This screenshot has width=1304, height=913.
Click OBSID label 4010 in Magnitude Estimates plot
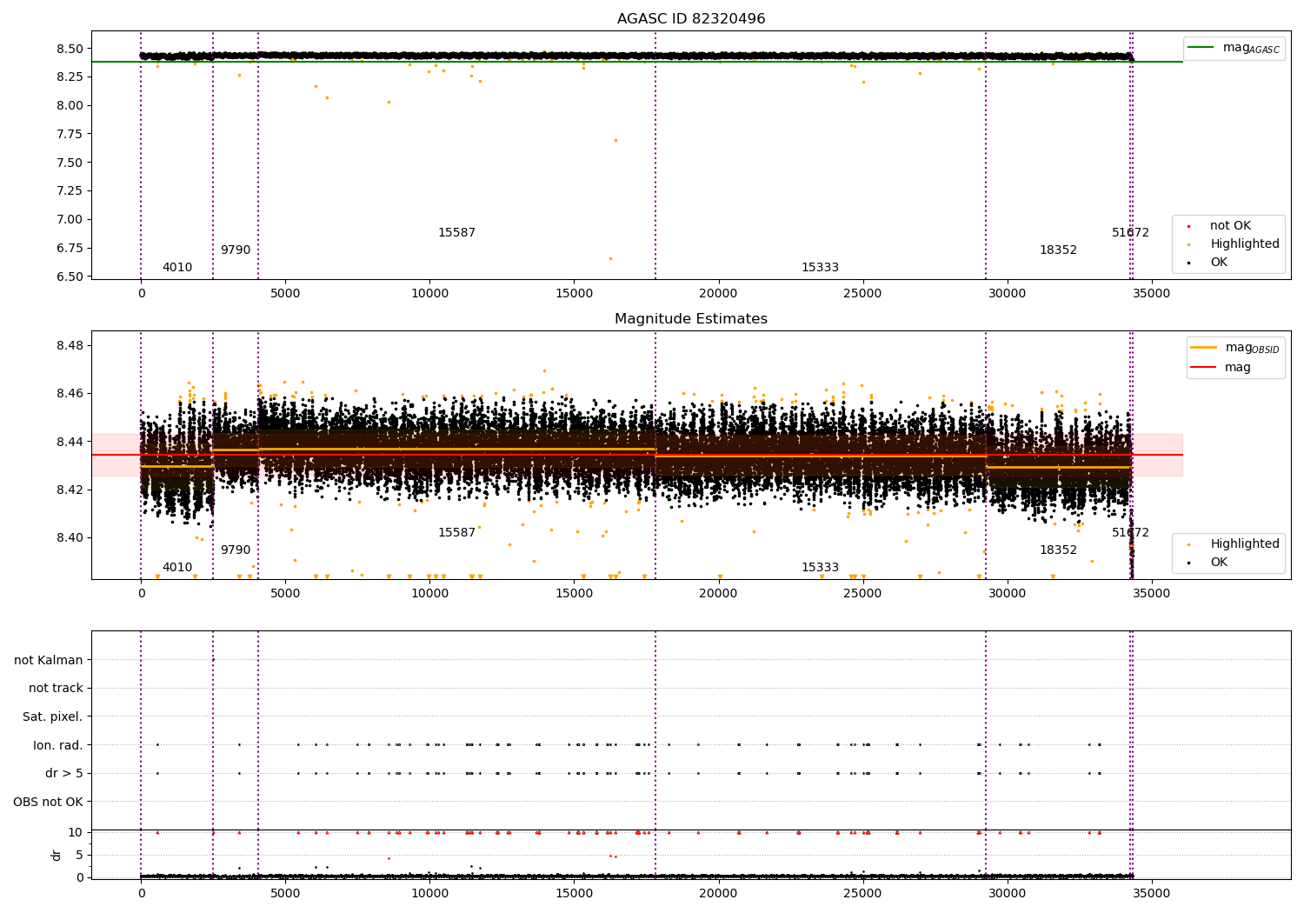coord(177,568)
